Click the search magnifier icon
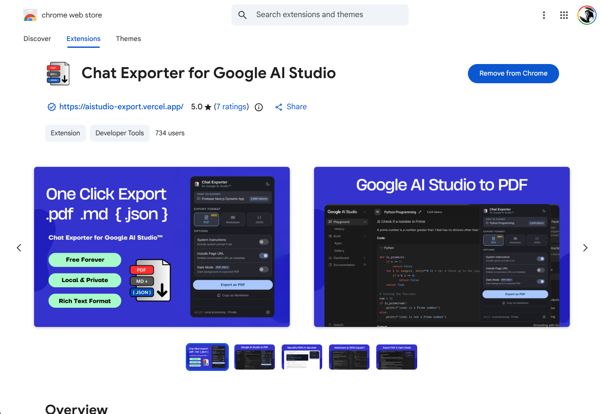Screen dimensions: 603x414 (x=242, y=15)
